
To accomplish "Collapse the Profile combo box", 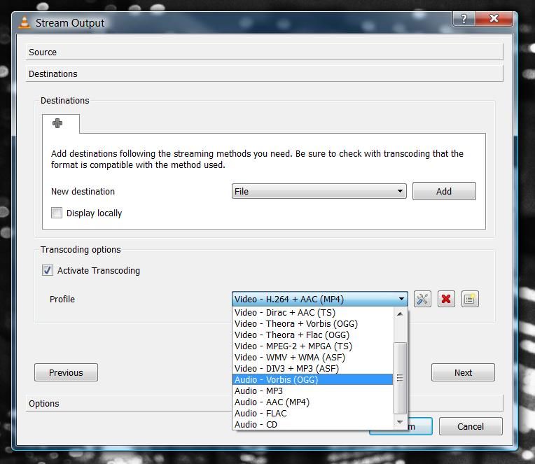I will pyautogui.click(x=401, y=300).
